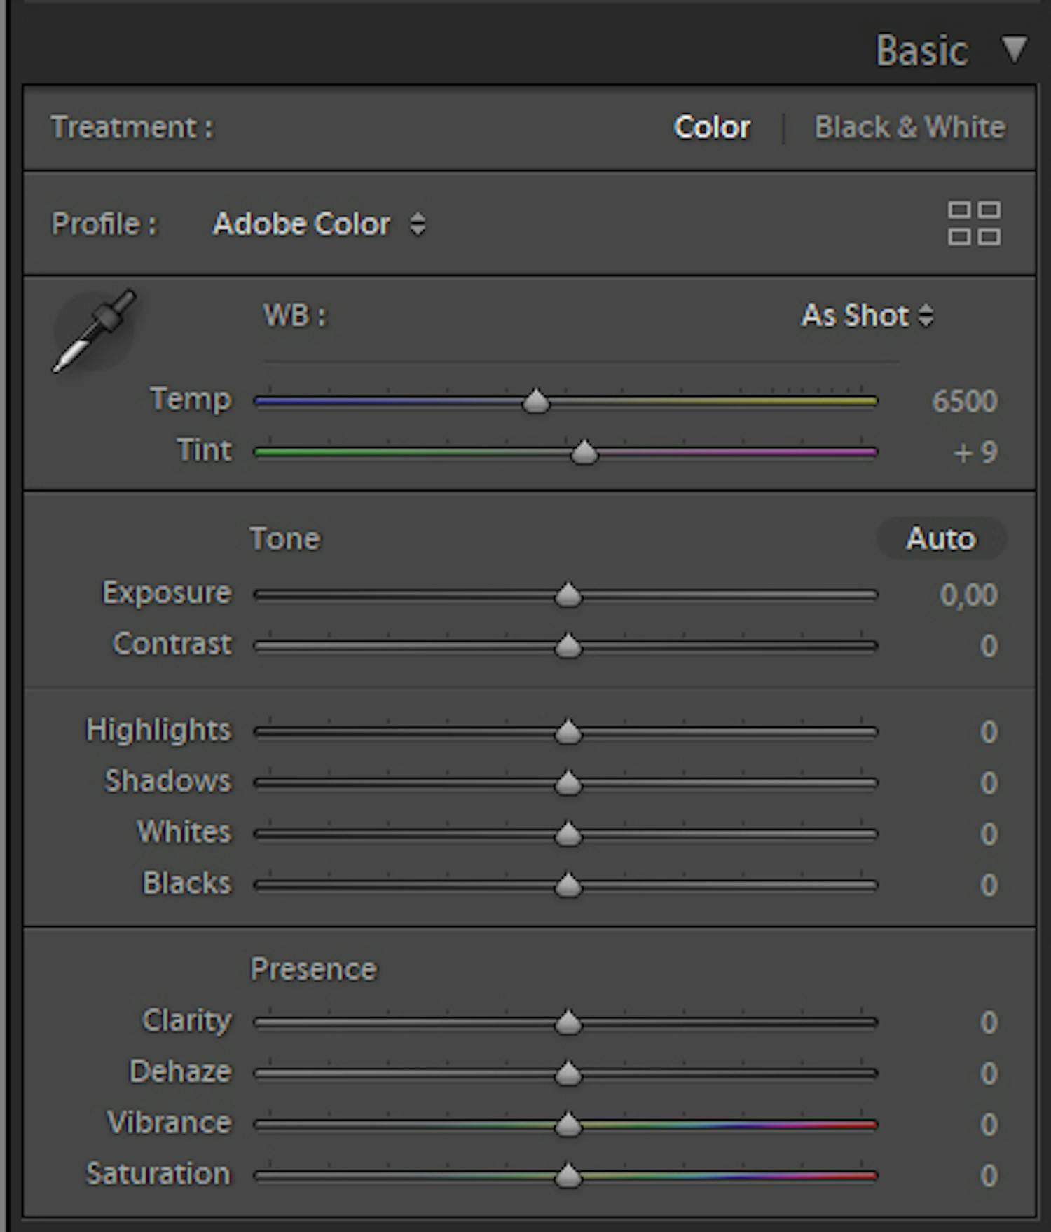Viewport: 1051px width, 1232px height.
Task: Click the Saturation value field
Action: pos(989,1176)
